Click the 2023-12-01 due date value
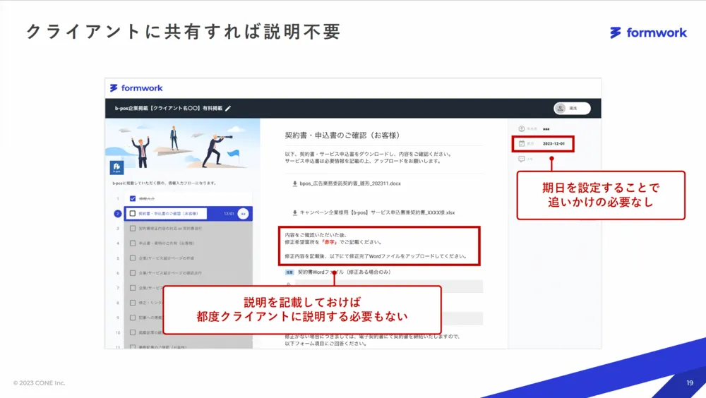Image resolution: width=706 pixels, height=398 pixels. click(554, 144)
